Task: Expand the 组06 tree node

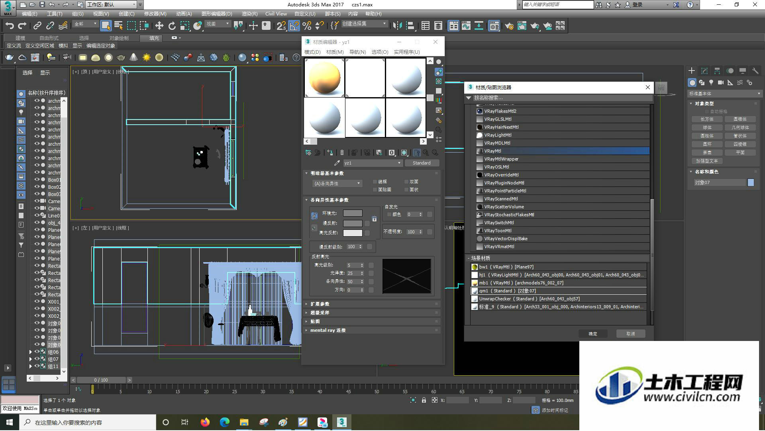Action: 31,352
